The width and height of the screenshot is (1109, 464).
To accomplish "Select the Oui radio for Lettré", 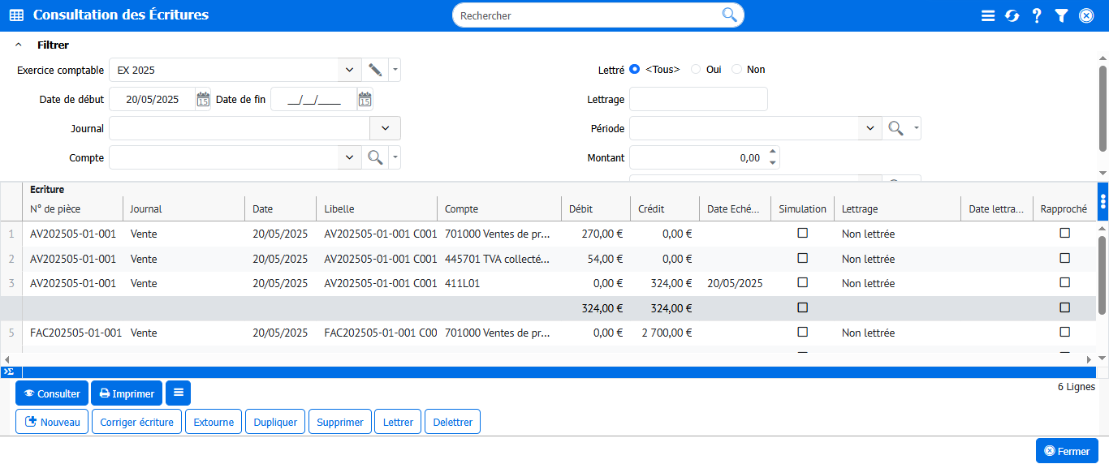I will 696,70.
